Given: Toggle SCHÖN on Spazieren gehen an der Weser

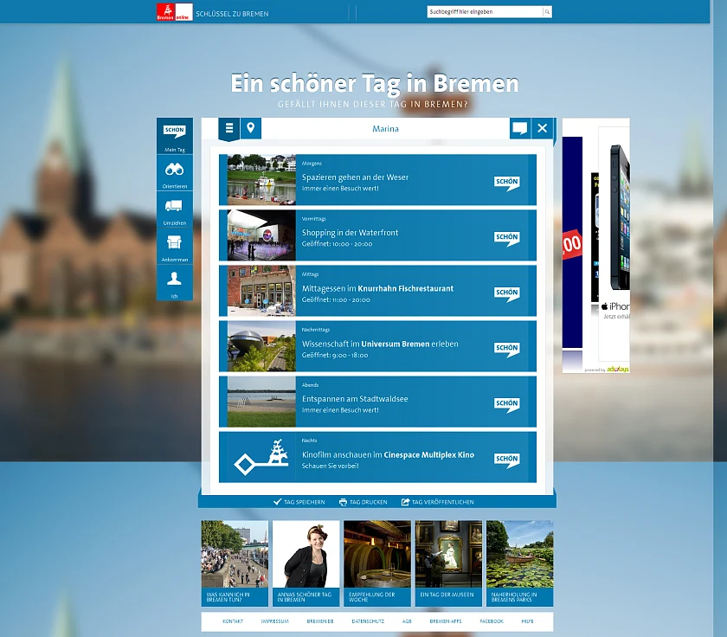Looking at the screenshot, I should coord(506,182).
